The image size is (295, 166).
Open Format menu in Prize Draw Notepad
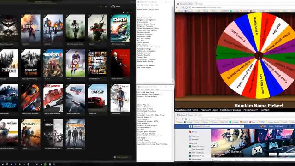point(147,5)
